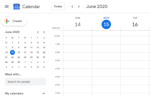The image size is (150, 96).
Task: Click the colorful plus Create icon
Action: (x=7, y=21)
